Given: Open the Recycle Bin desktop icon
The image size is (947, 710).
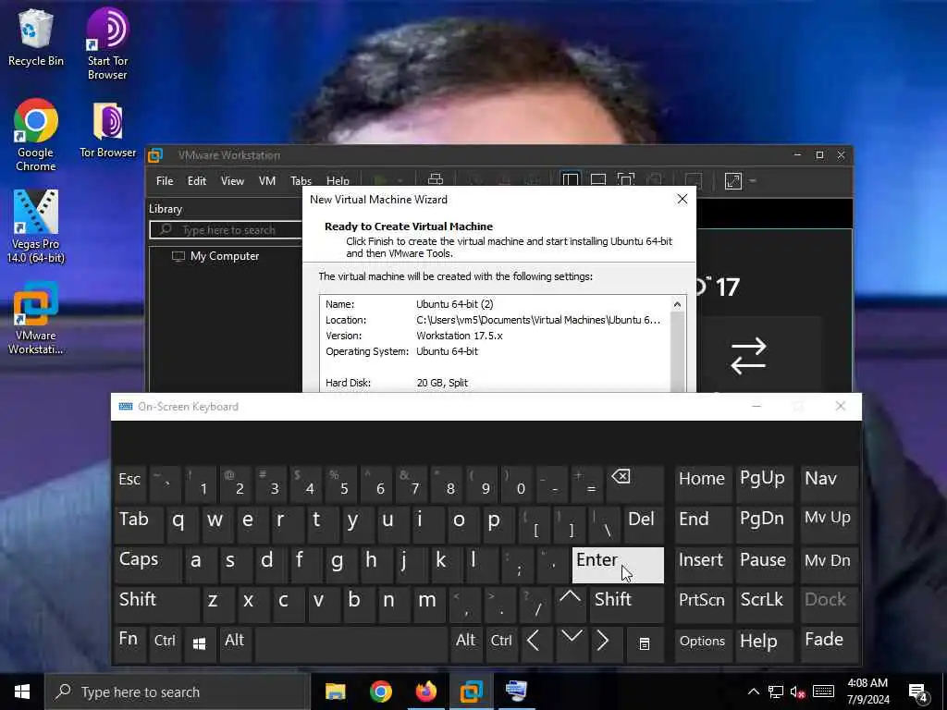Looking at the screenshot, I should (36, 37).
